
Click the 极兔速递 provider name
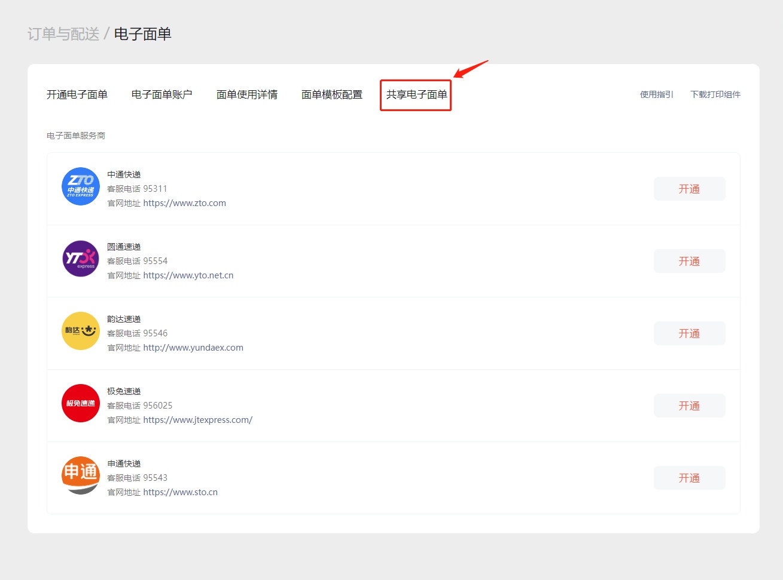124,391
